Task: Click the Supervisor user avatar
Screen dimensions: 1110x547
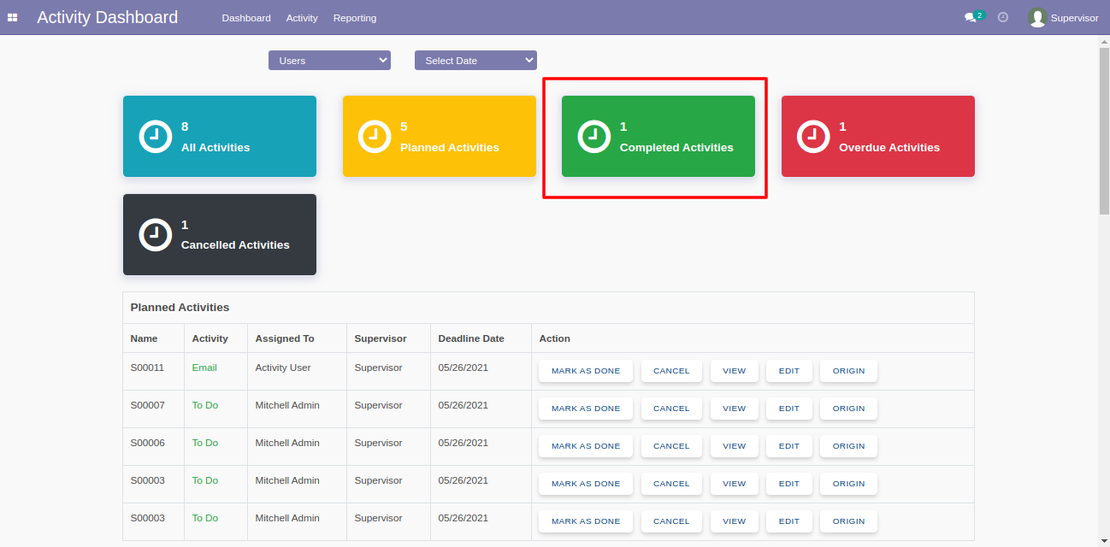Action: pos(1037,17)
